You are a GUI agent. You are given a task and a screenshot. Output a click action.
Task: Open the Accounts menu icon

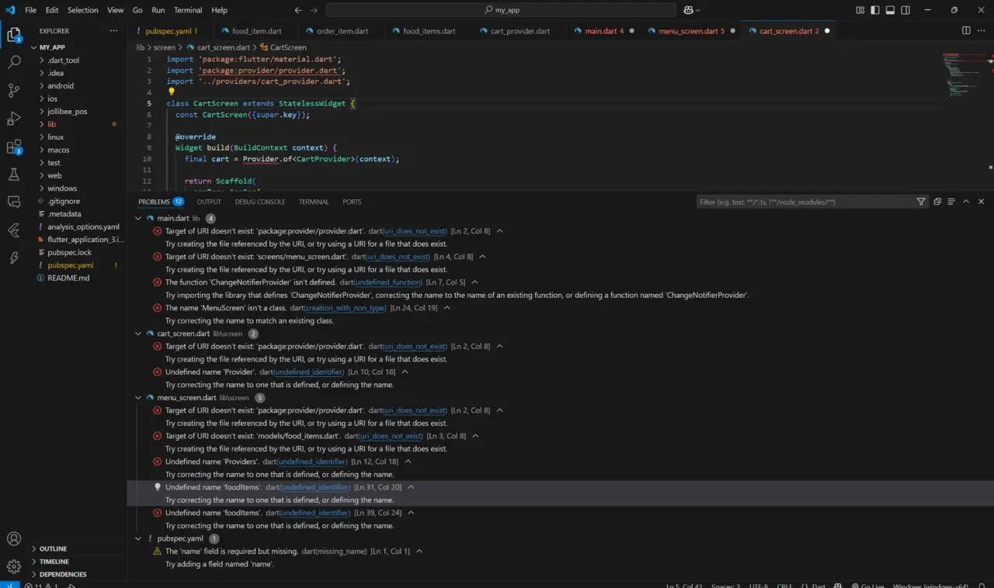coord(13,538)
